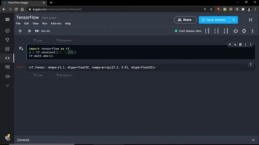Restart the session with the refresh icon
The image size is (259, 145).
tap(244, 31)
